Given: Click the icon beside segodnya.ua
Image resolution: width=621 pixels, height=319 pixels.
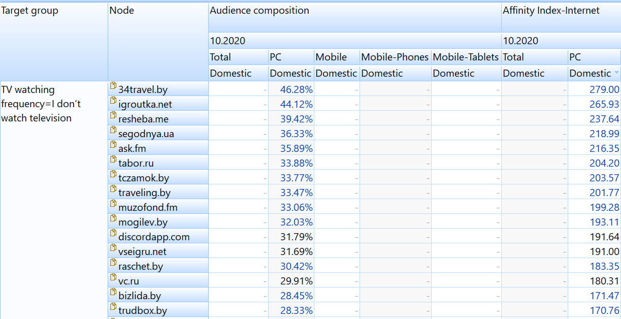Looking at the screenshot, I should coord(113,131).
